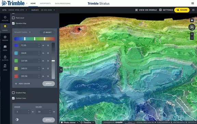Open the Outputs sidebar icon
The height and width of the screenshot is (124, 197).
click(5, 58)
